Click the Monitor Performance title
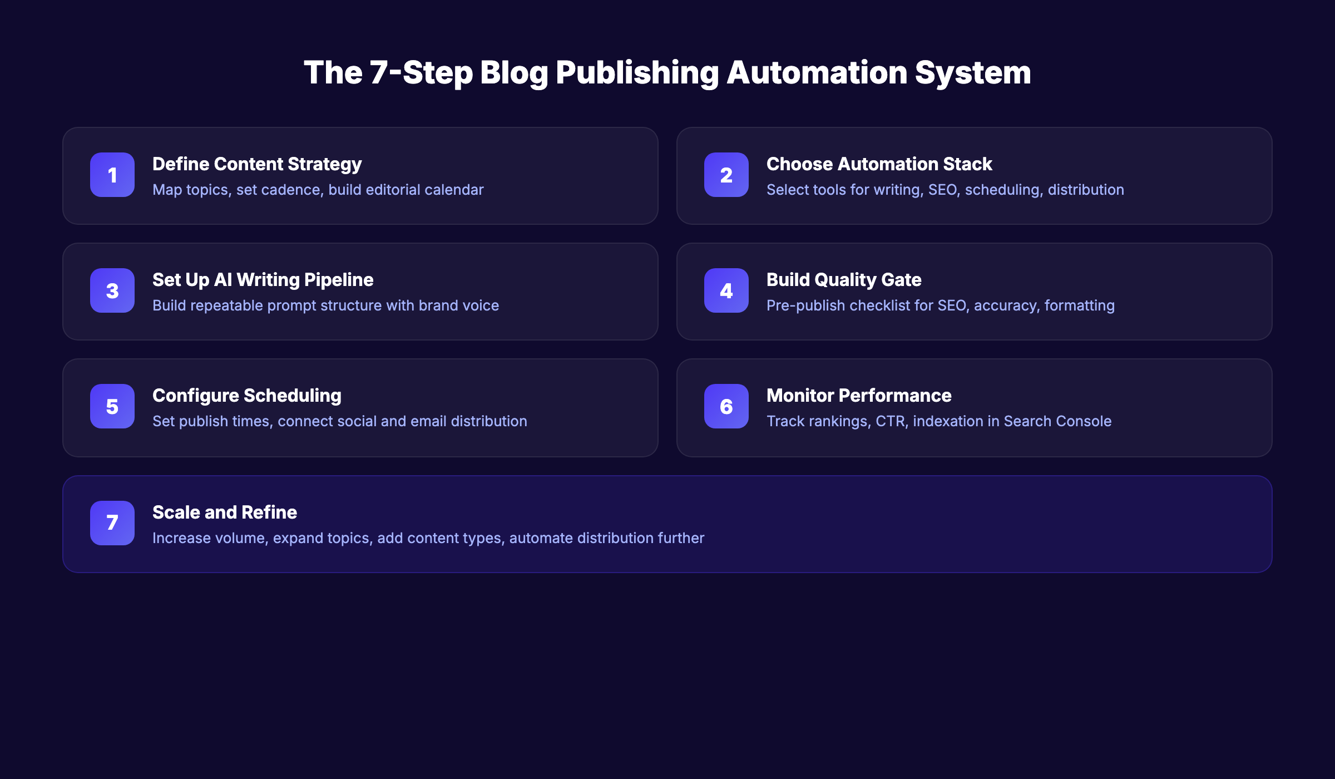 858,396
